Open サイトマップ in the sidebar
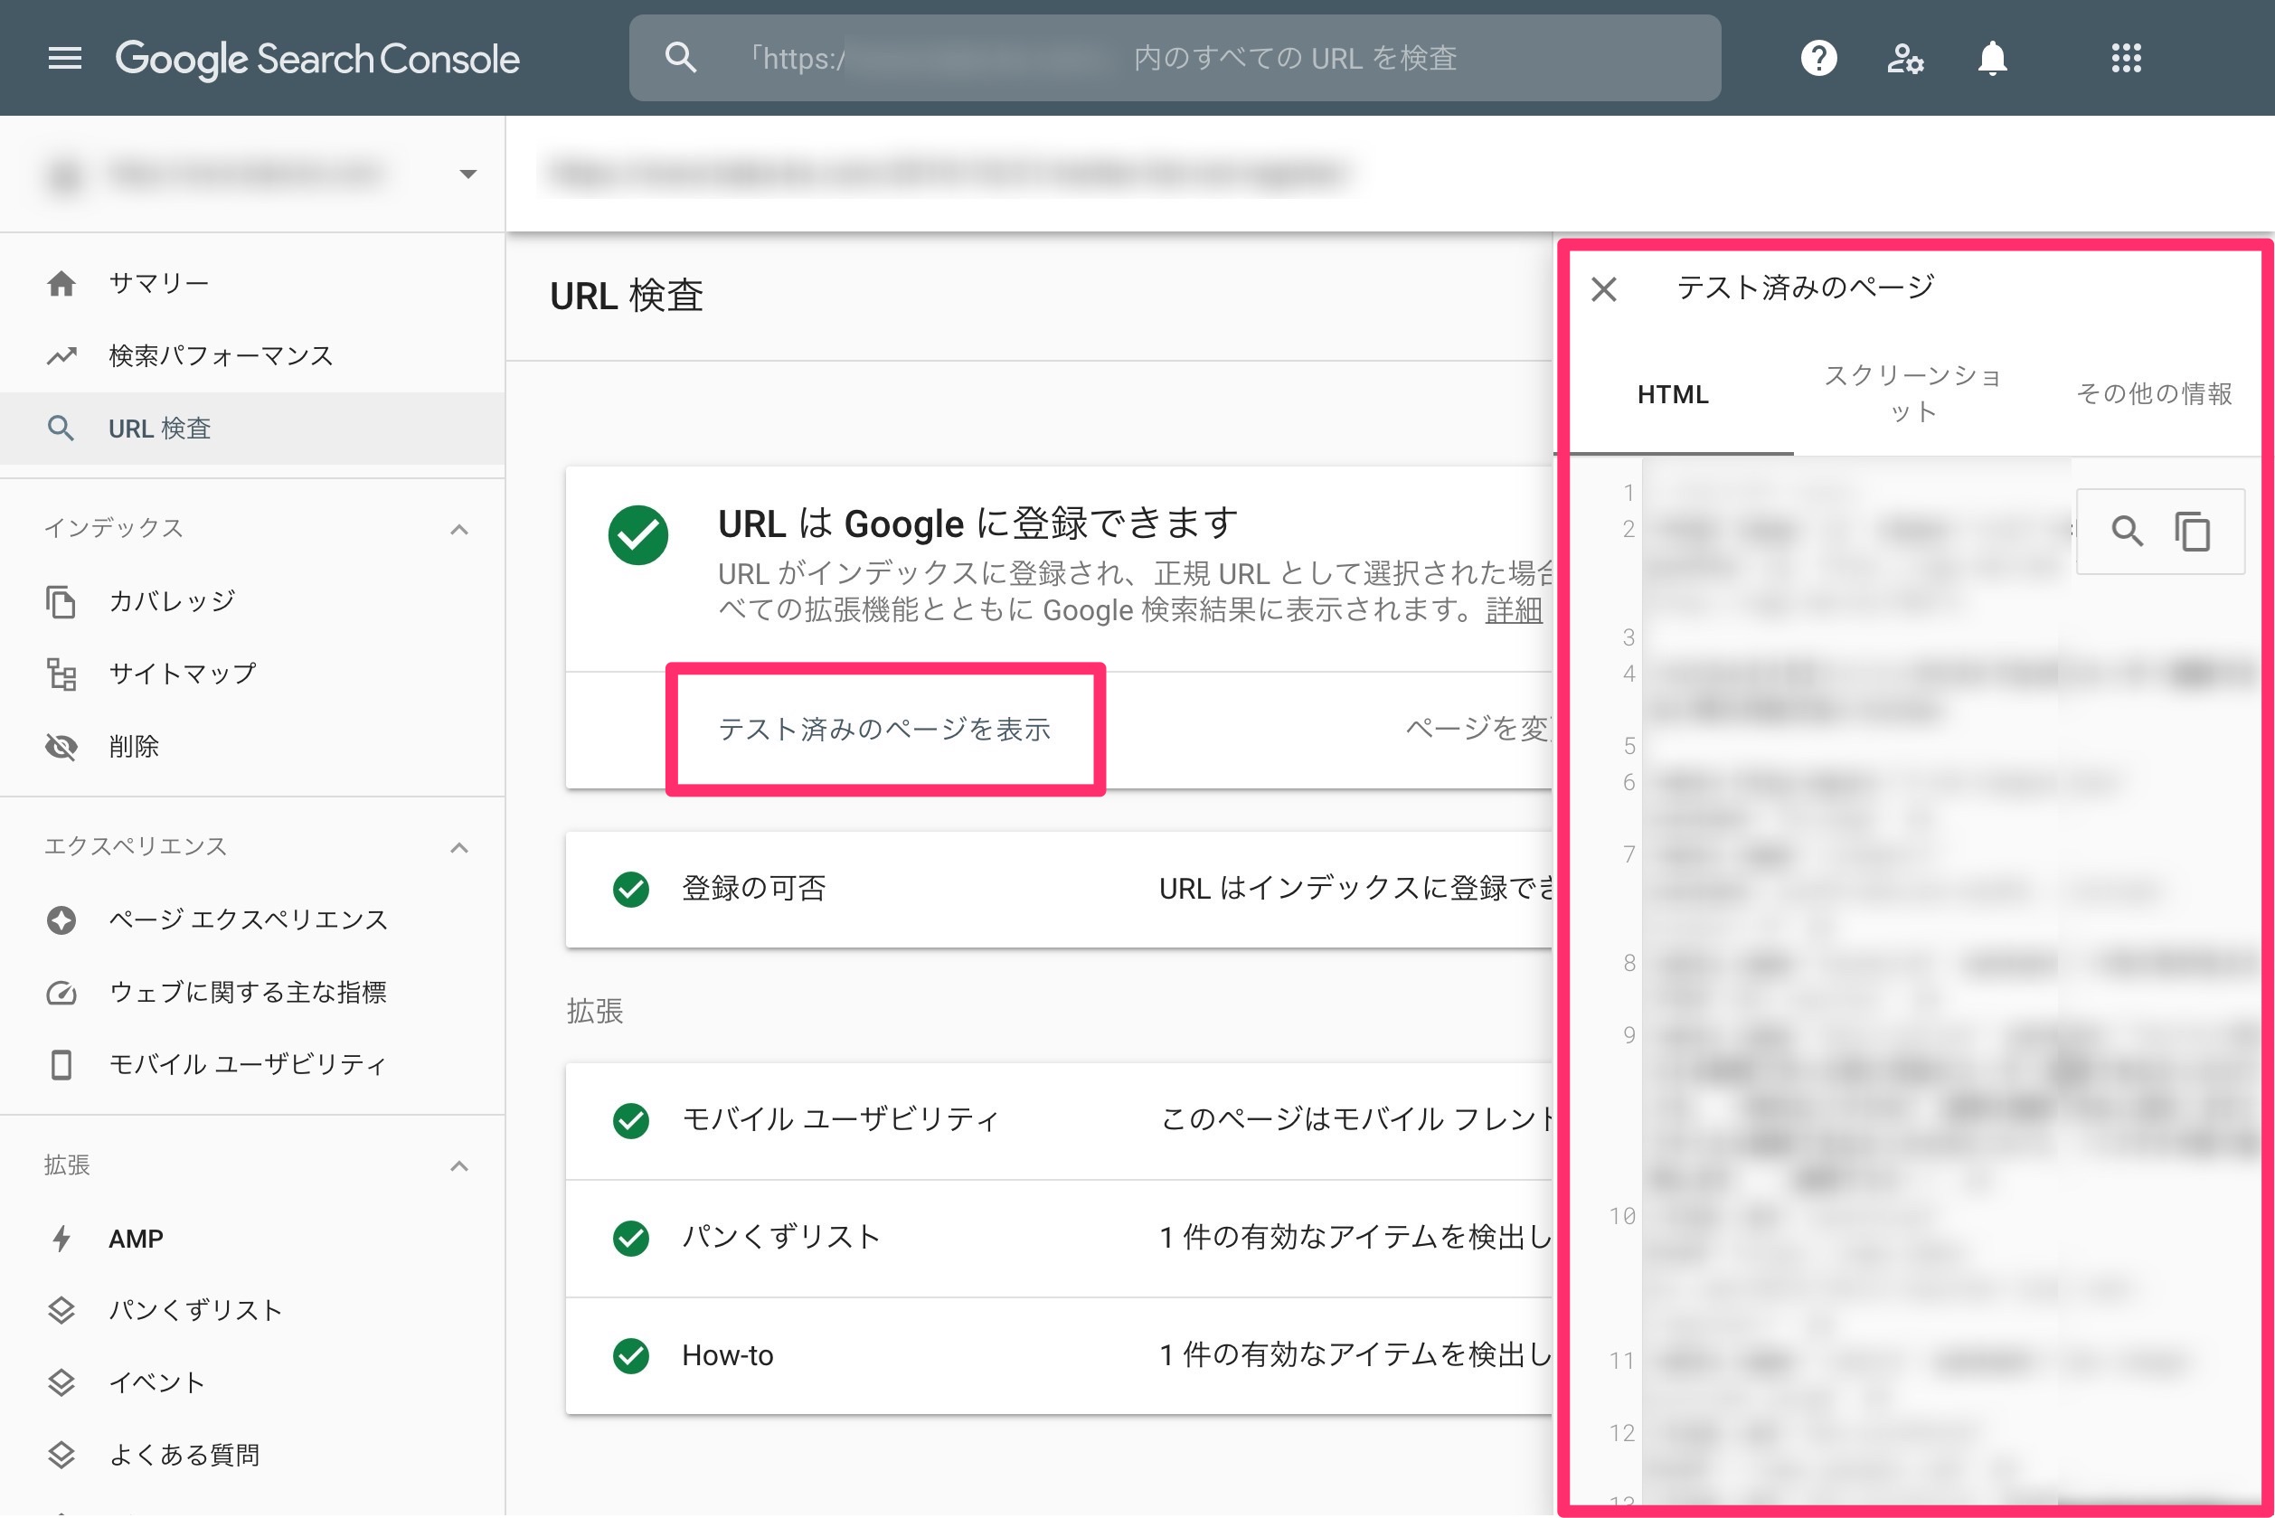2275x1518 pixels. [x=251, y=674]
